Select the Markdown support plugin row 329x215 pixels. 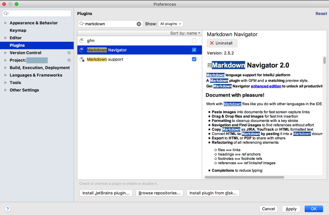(x=139, y=59)
